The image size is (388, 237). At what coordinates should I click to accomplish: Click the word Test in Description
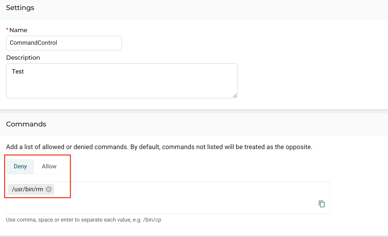tap(18, 71)
